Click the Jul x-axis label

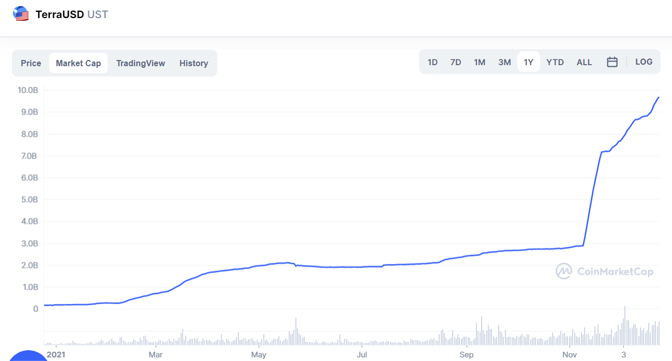[x=362, y=354]
